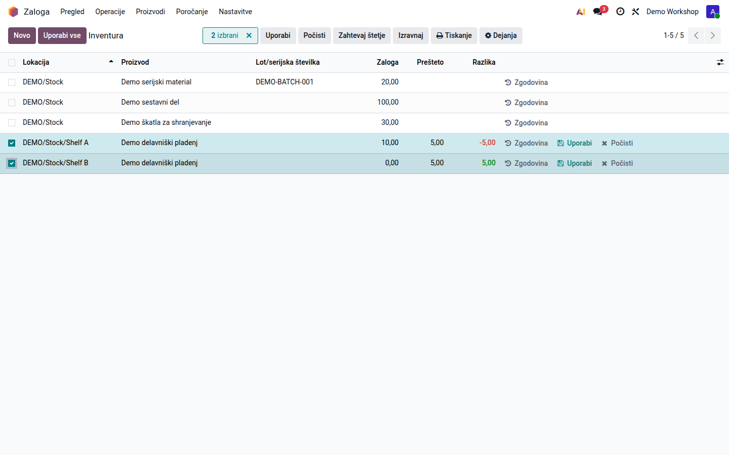Screen dimensions: 729x455
Task: Click Počisti in the Shelf B row
Action: coord(617,163)
